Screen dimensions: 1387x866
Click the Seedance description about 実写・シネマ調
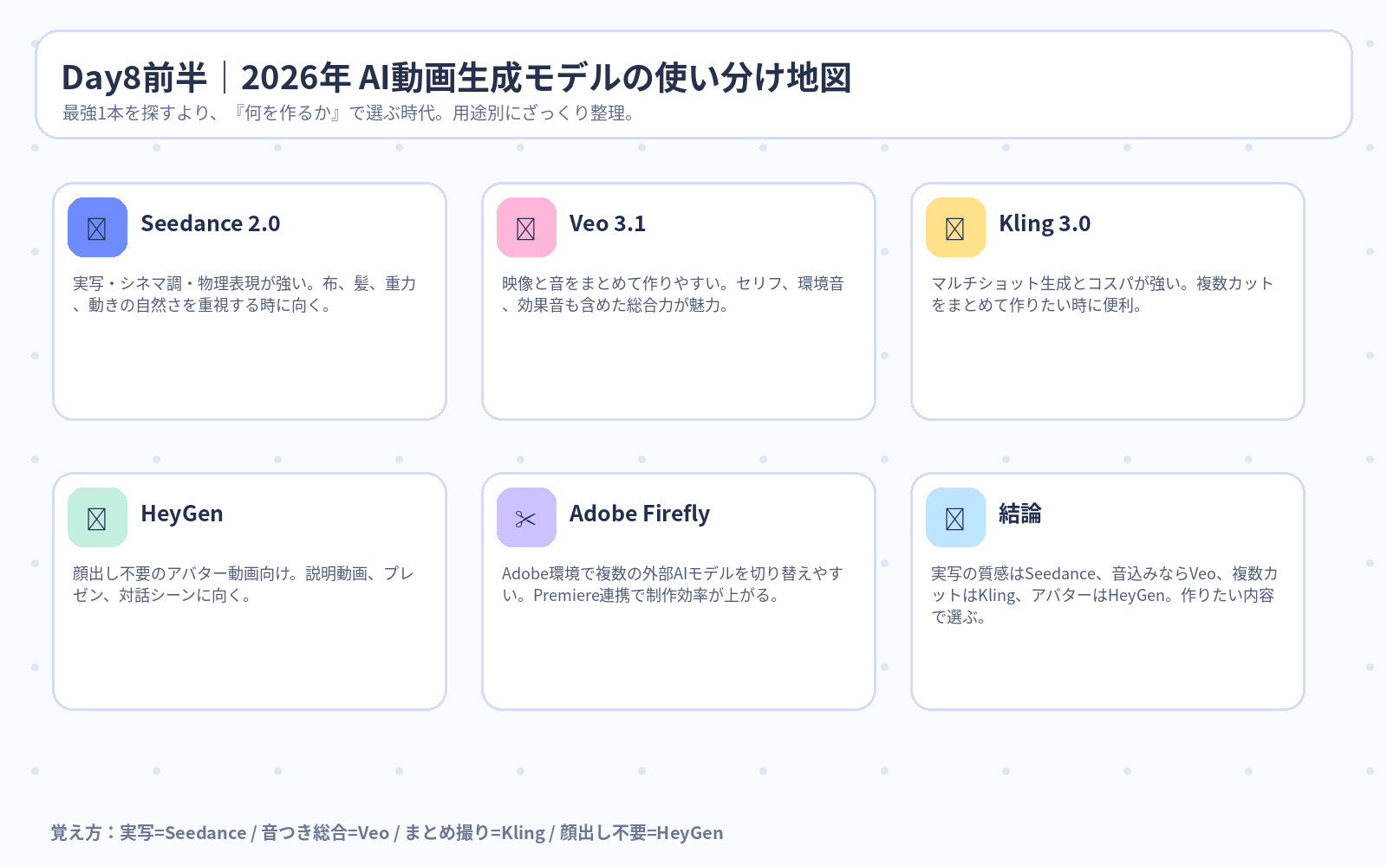click(244, 294)
